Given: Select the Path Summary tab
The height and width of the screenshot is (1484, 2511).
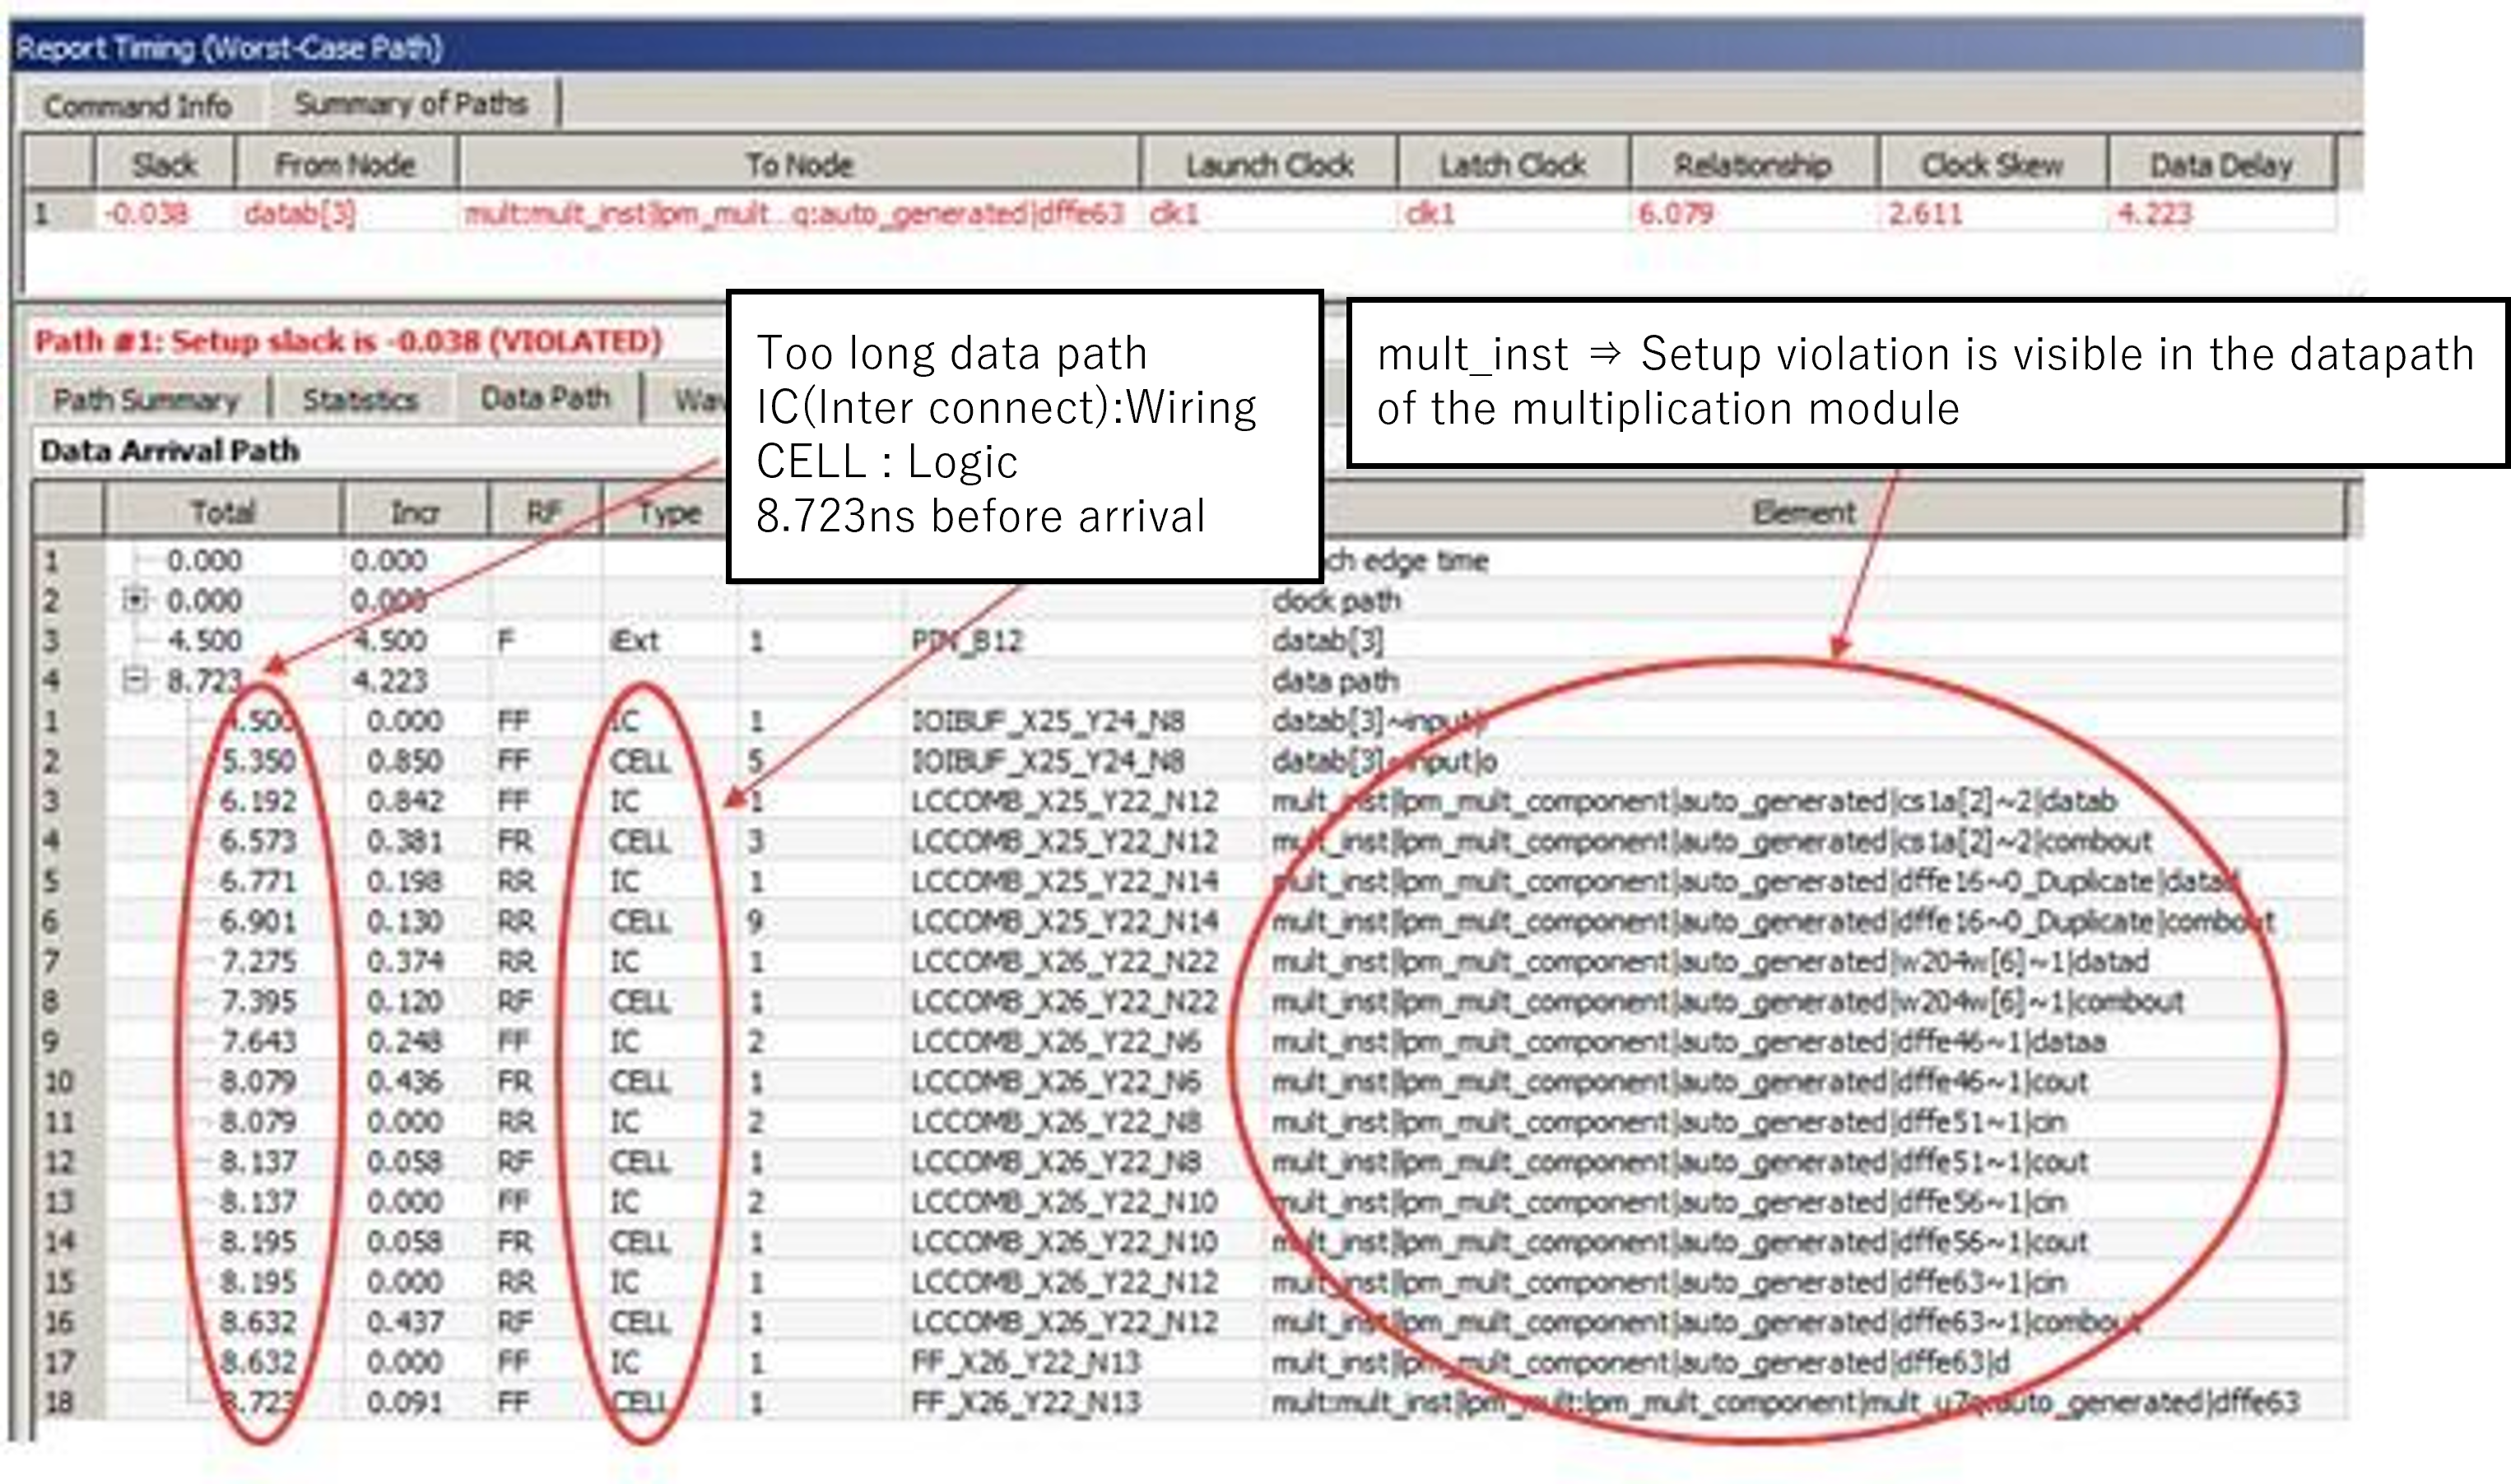Looking at the screenshot, I should (x=146, y=399).
